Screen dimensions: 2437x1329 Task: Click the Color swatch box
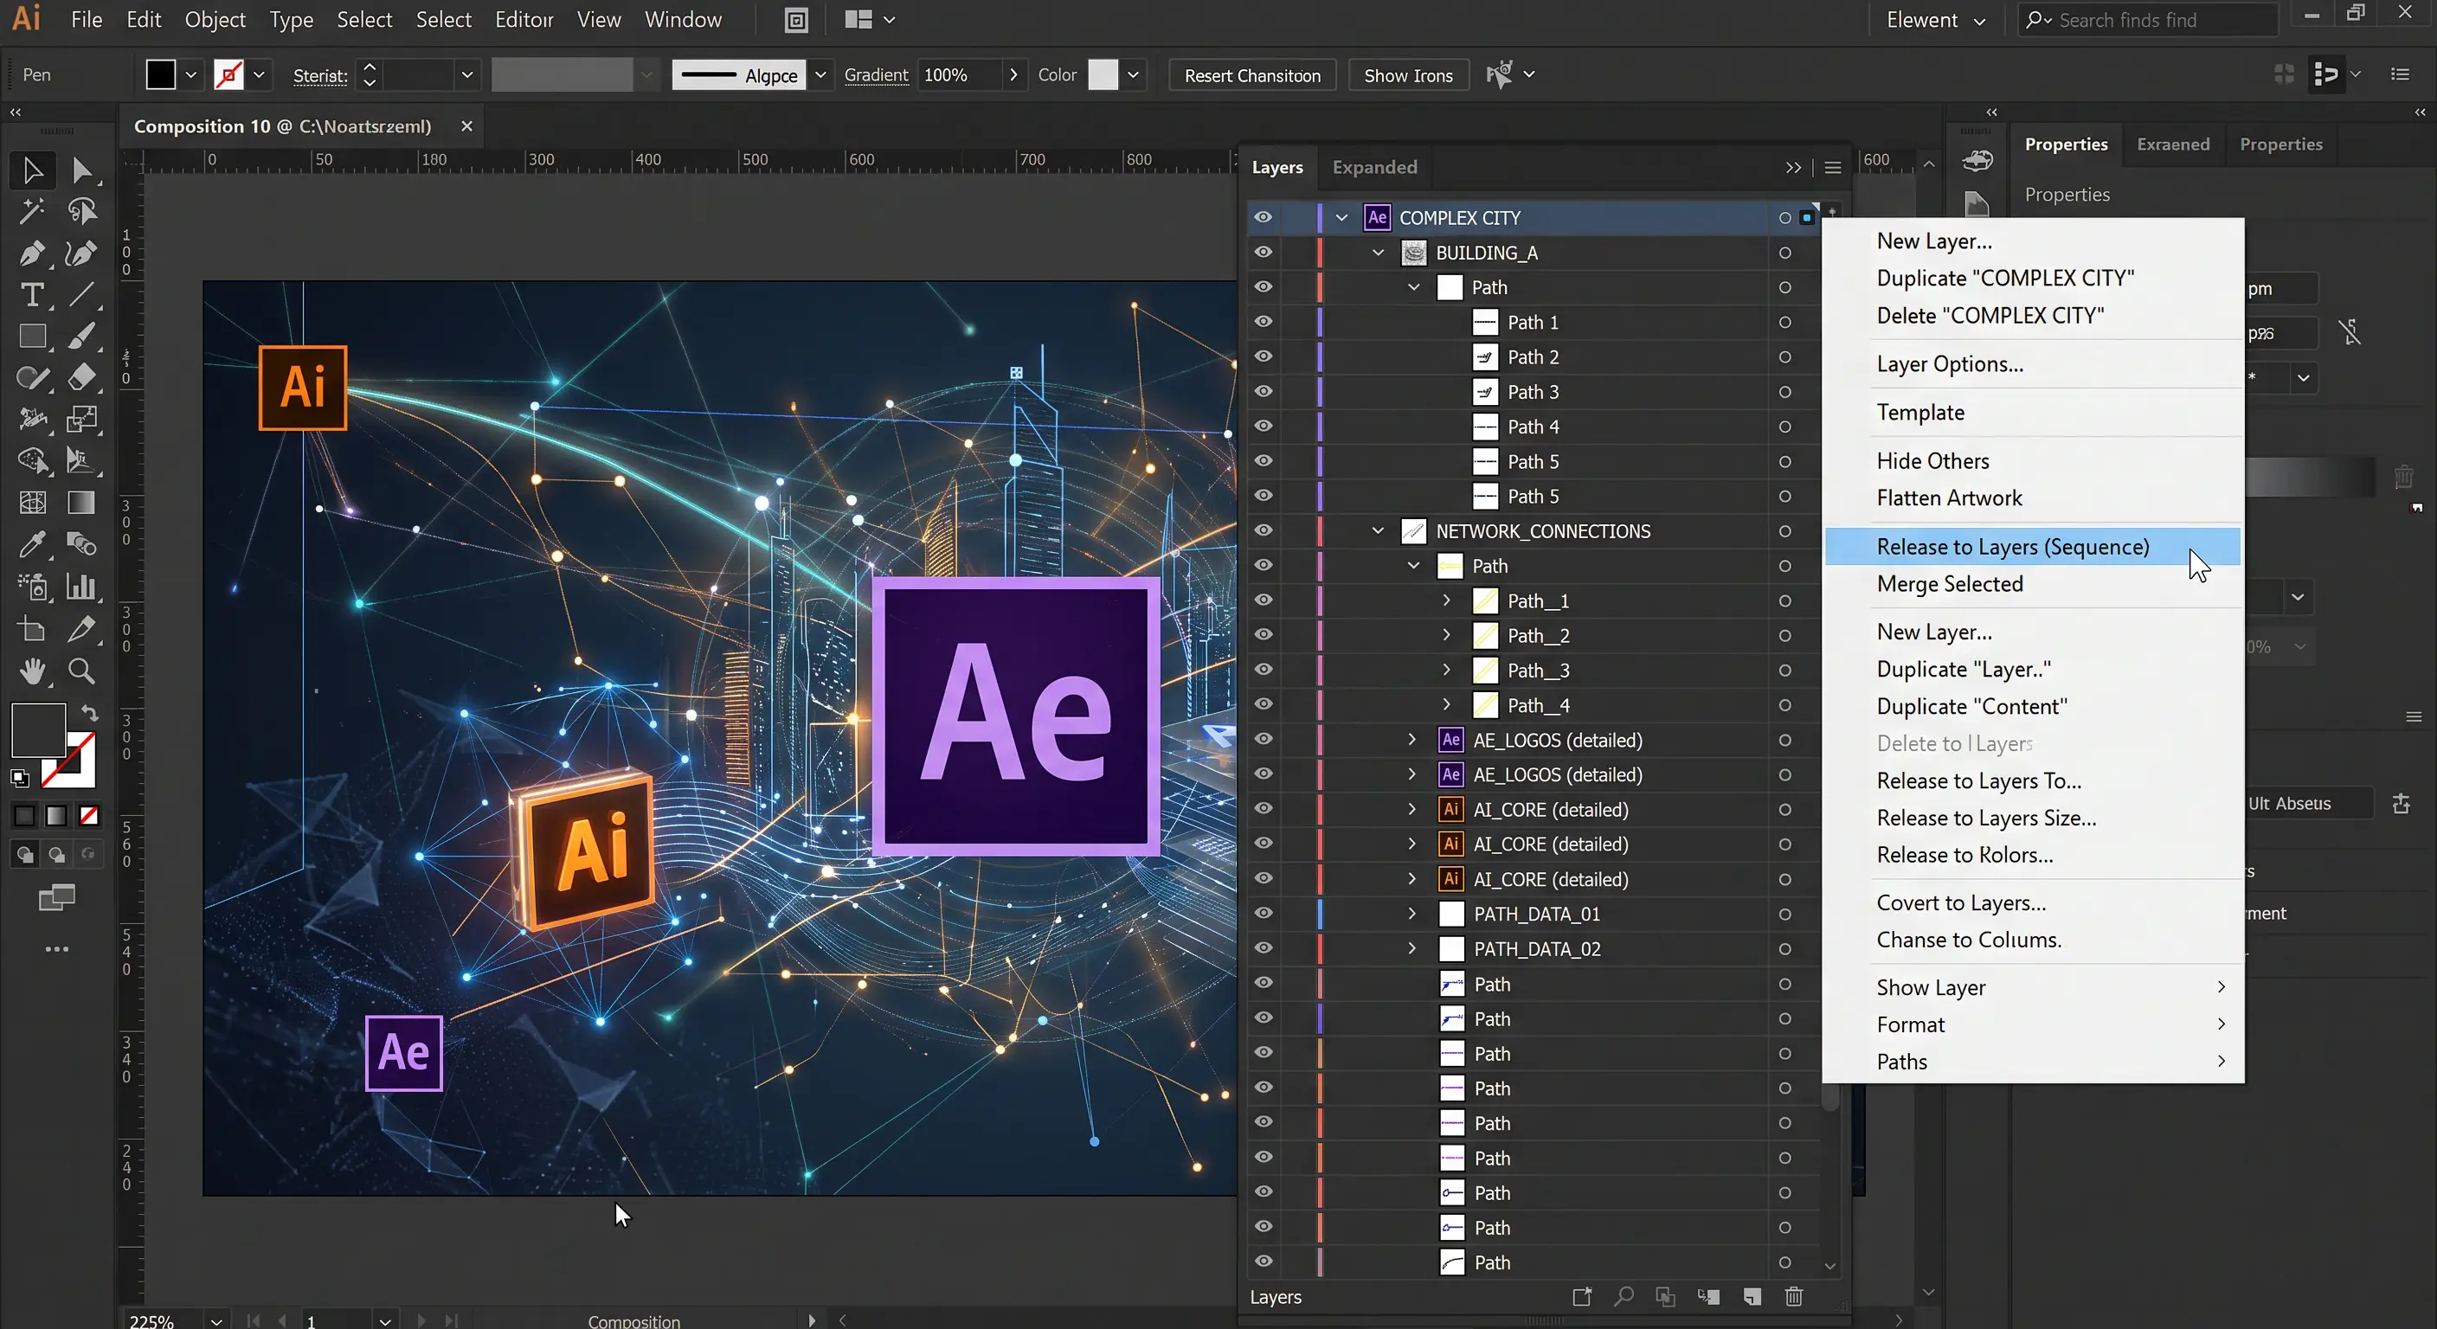(x=1103, y=74)
